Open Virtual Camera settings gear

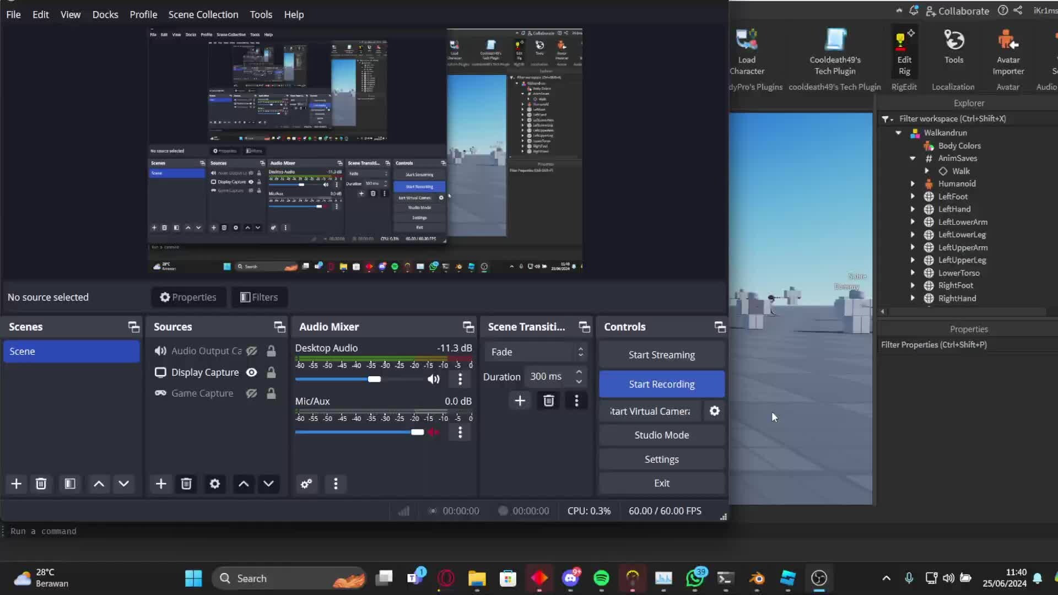715,411
